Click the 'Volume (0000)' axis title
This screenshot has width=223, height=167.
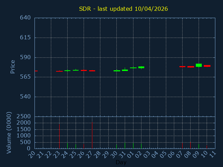9,133
